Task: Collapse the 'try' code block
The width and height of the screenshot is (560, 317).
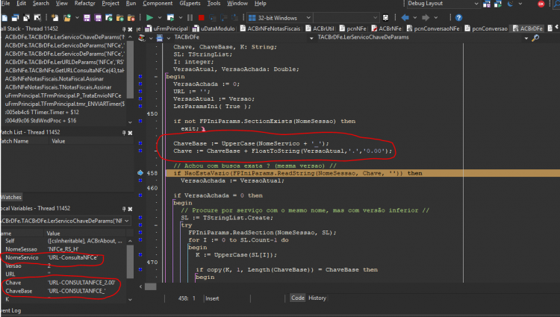Action: (x=156, y=225)
